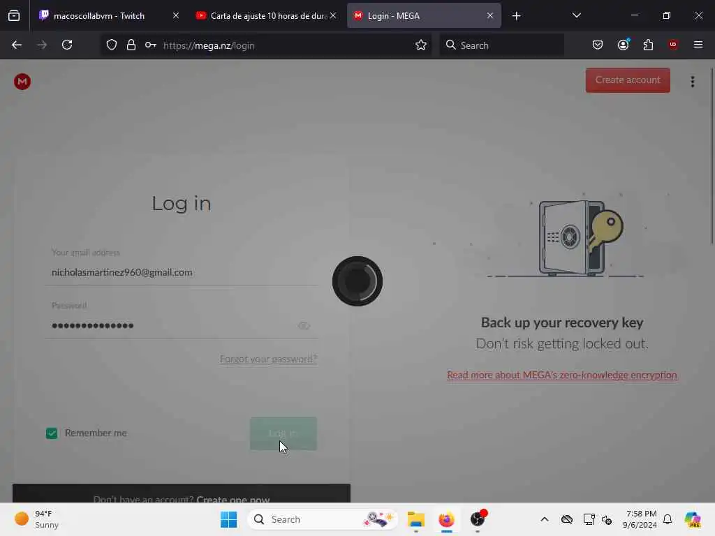Open tracking protection shield icon

(112, 45)
